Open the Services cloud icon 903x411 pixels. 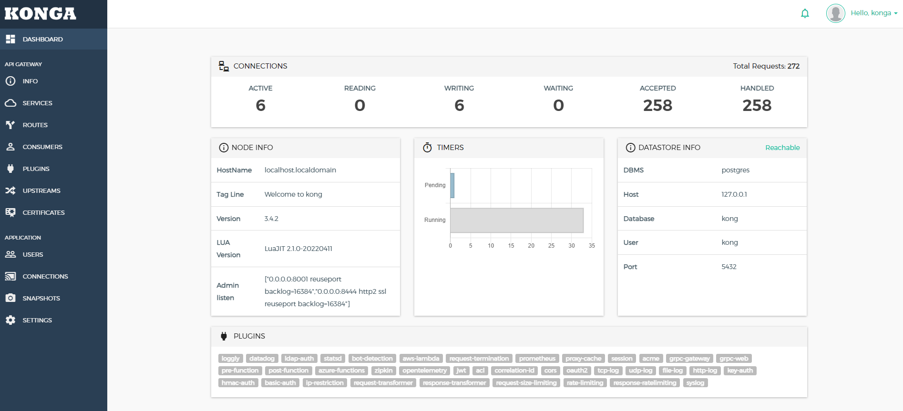(10, 103)
